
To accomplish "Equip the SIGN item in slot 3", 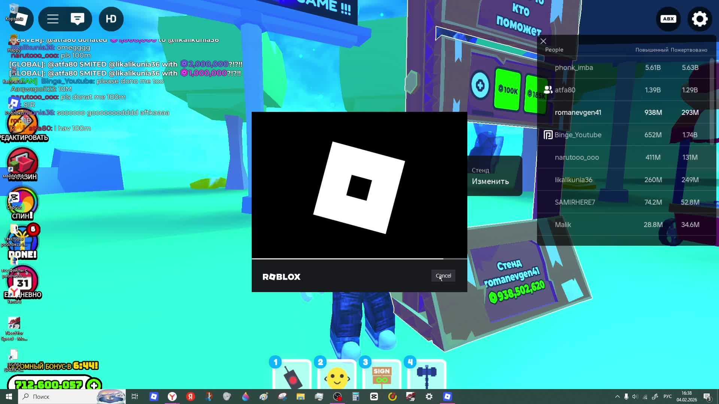I will click(x=382, y=376).
